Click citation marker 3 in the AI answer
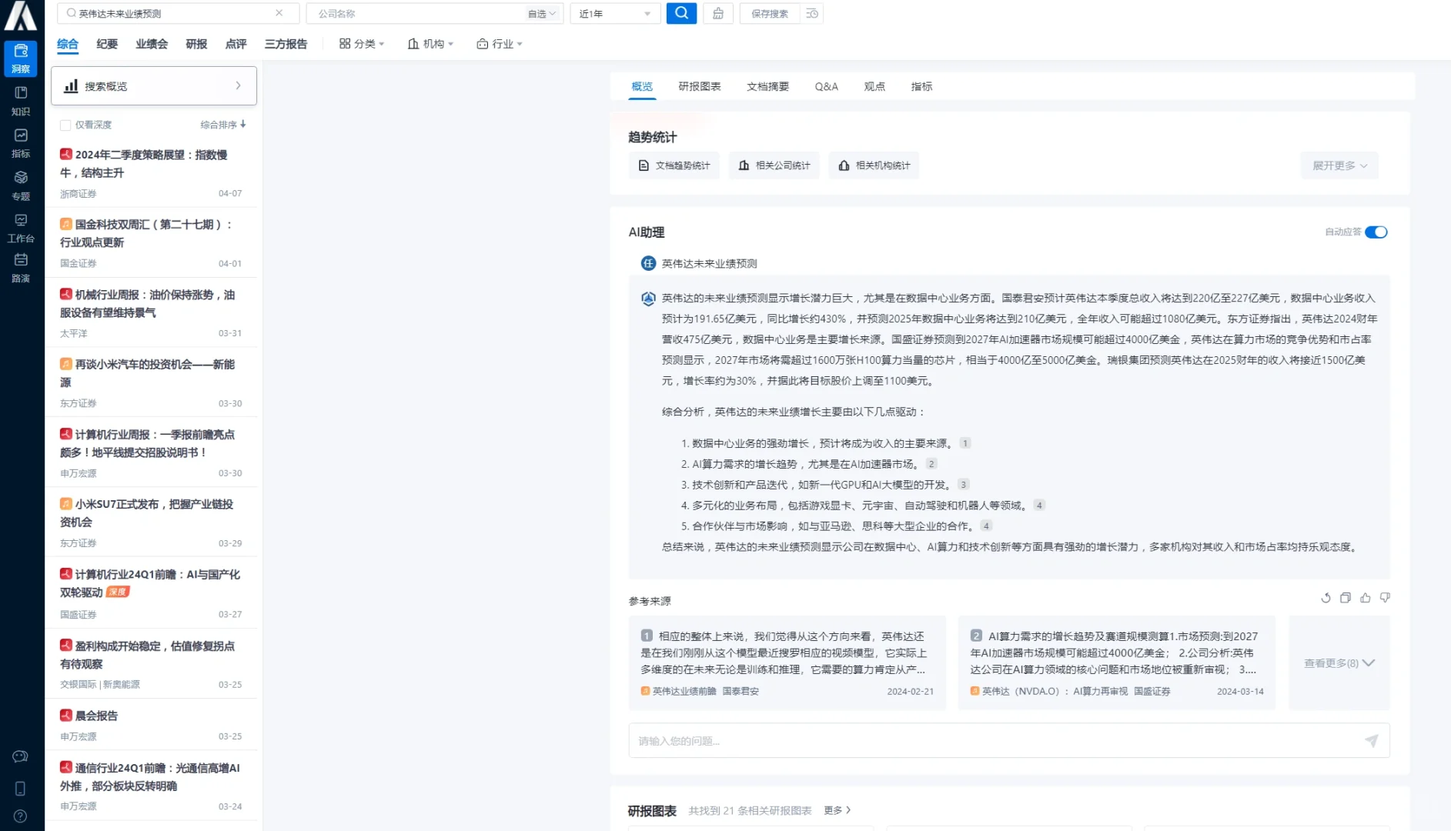This screenshot has height=831, width=1451. (963, 485)
